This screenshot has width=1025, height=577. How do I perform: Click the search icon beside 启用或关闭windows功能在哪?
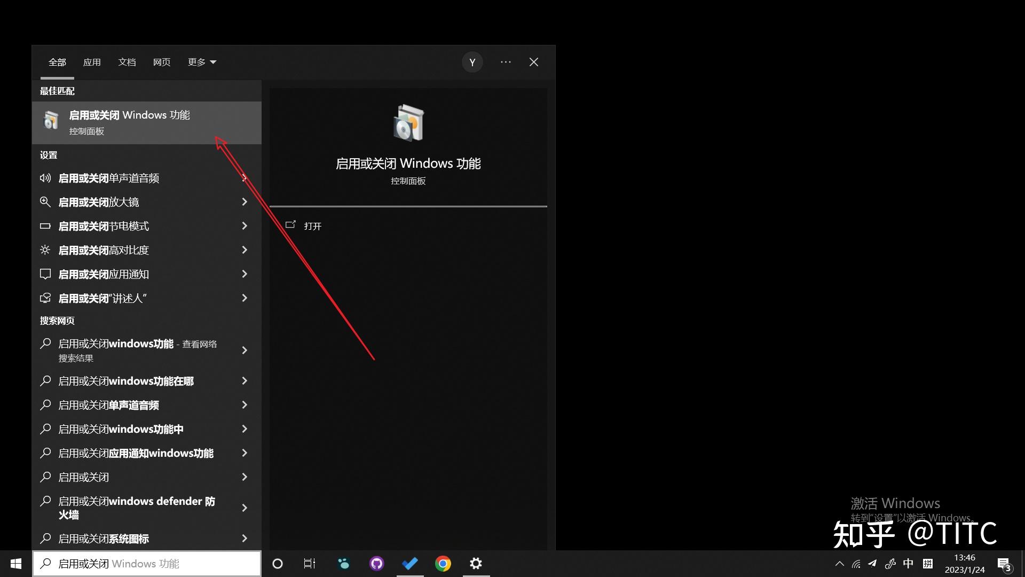[x=45, y=381]
